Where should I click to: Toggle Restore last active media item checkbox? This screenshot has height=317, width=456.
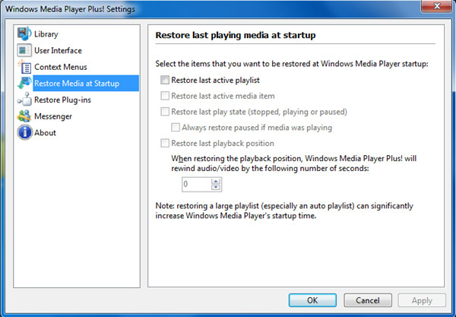tap(165, 96)
